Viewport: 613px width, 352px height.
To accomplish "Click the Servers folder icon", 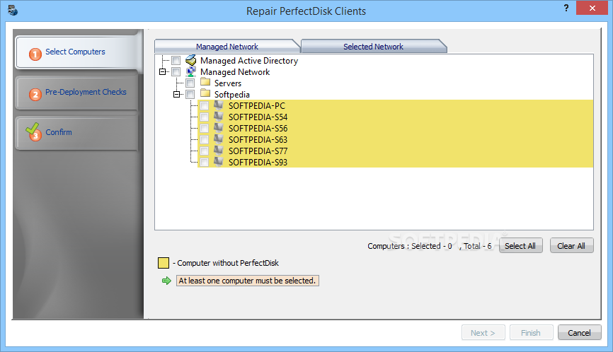I will (x=205, y=82).
